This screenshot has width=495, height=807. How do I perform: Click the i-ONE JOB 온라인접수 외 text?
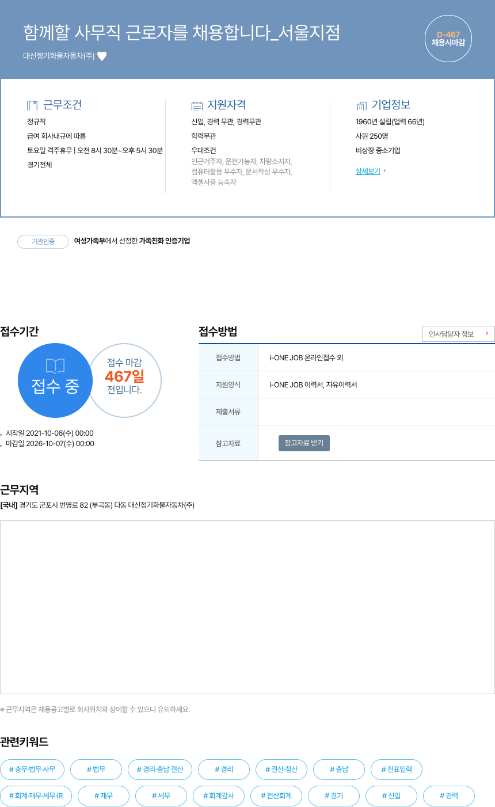306,357
